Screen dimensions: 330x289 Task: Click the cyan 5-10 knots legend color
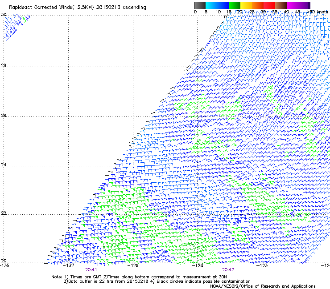(x=211, y=5)
